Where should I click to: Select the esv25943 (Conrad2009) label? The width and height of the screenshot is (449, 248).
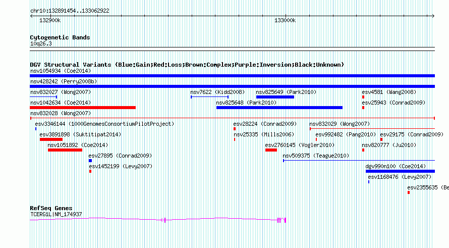click(394, 103)
